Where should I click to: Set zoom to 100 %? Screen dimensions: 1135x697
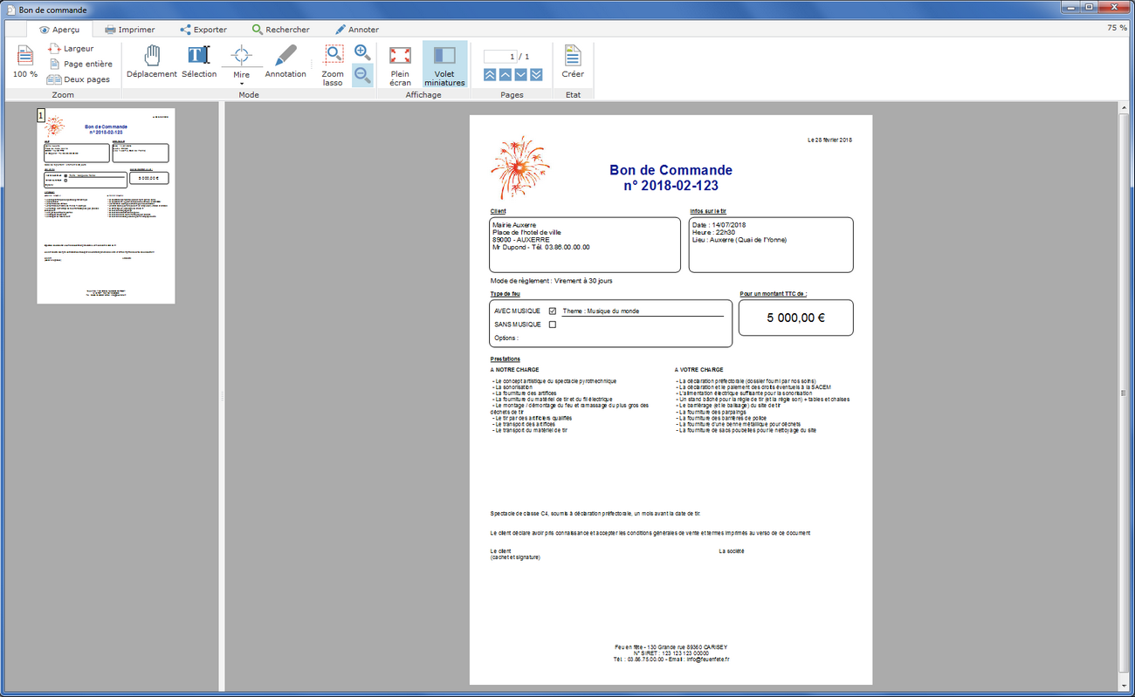click(x=25, y=63)
